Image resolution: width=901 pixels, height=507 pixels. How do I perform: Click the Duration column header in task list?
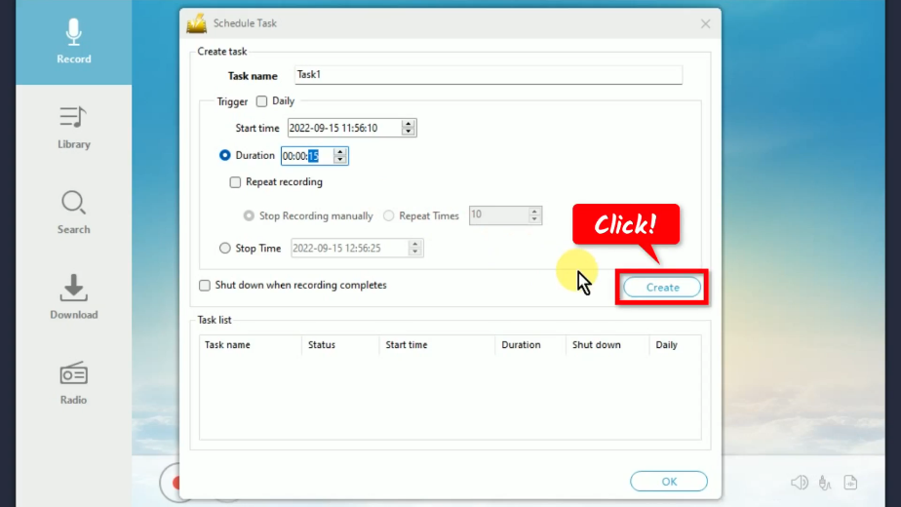pyautogui.click(x=521, y=345)
